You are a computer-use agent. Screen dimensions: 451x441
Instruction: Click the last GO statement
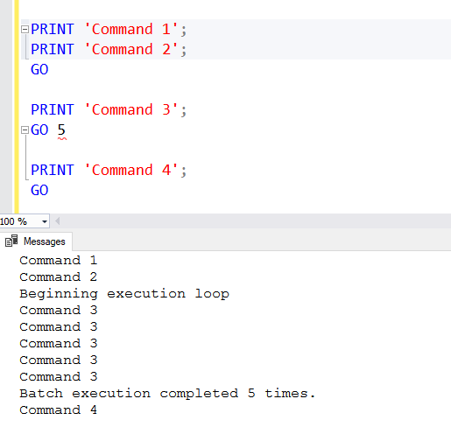tap(39, 190)
